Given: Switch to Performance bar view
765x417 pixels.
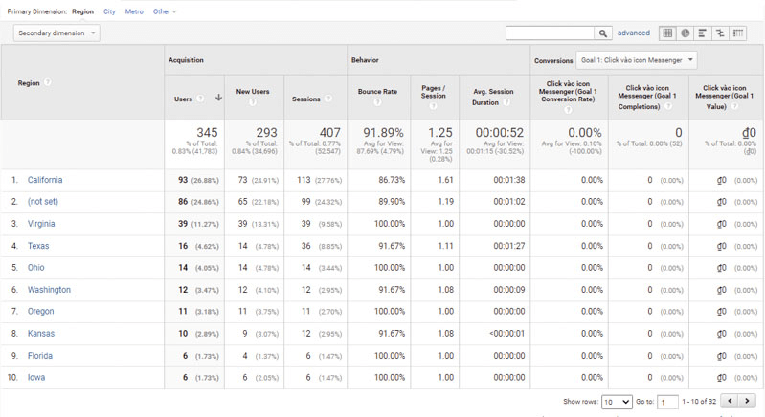Looking at the screenshot, I should tap(703, 33).
